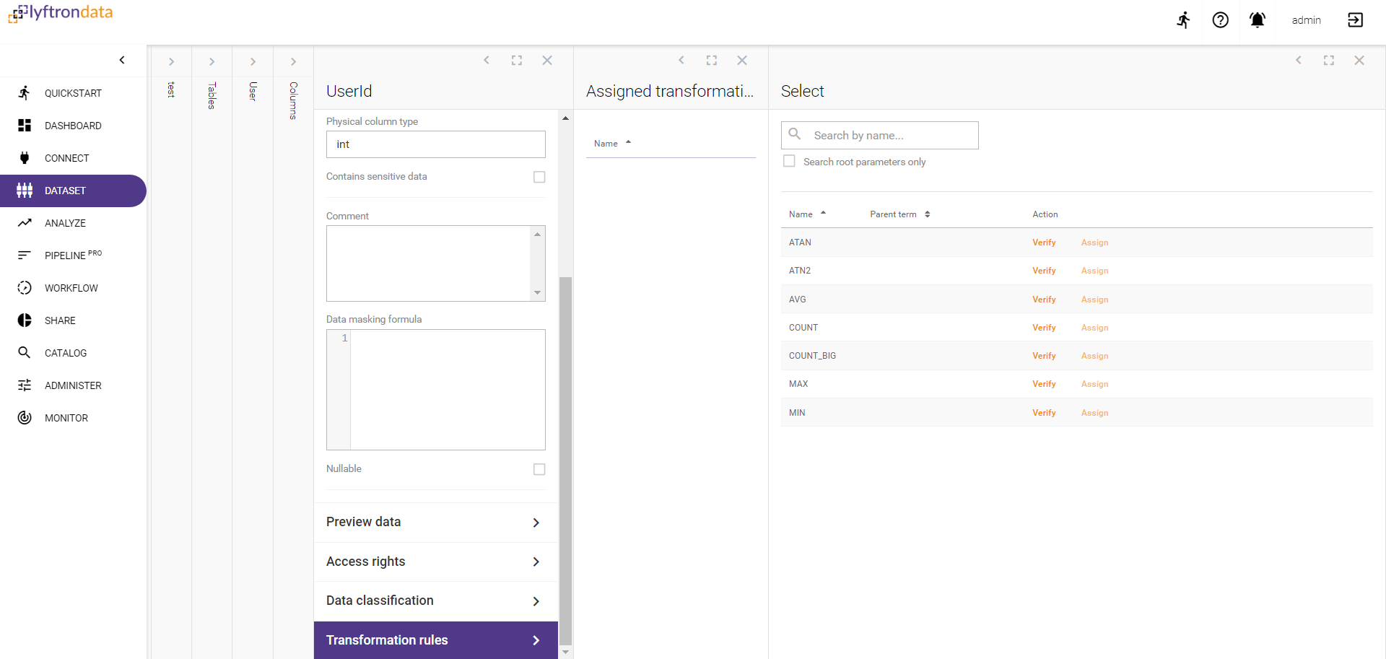Click the UserId panel scroll-up arrow
This screenshot has height=659, width=1386.
coord(566,118)
